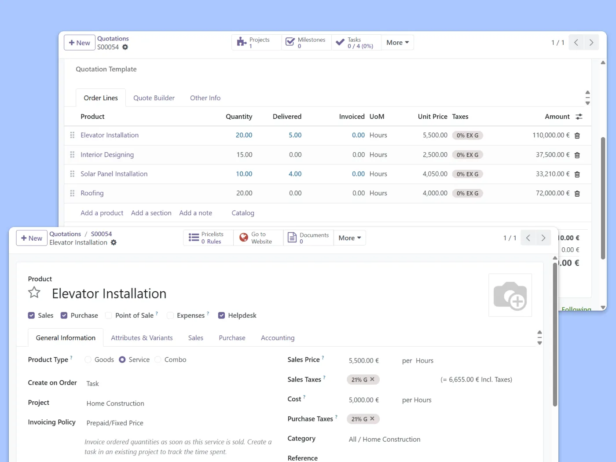The image size is (616, 462).
Task: Delete the Elevator Installation order line
Action: pyautogui.click(x=577, y=136)
